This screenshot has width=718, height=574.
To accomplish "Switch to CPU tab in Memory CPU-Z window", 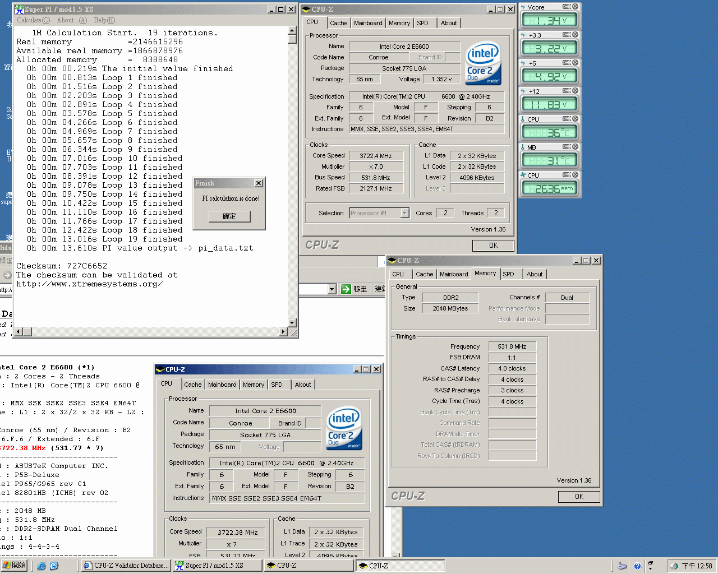I will (398, 274).
